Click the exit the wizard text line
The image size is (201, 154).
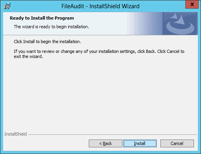point(29,56)
